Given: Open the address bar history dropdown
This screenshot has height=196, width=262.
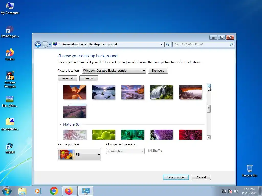Looking at the screenshot, I should [162, 44].
